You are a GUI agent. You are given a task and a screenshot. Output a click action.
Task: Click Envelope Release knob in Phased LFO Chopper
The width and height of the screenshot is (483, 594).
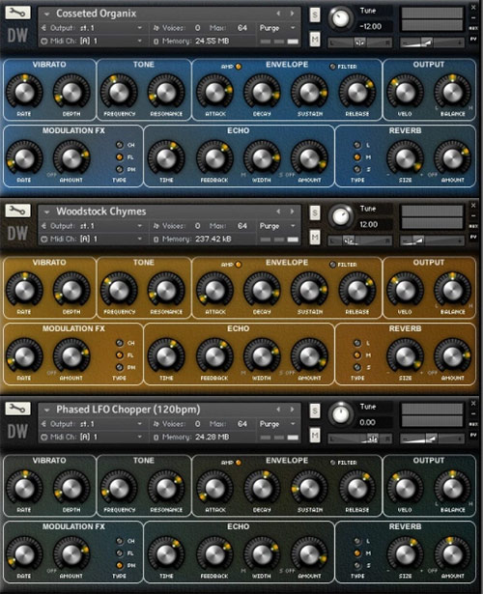pyautogui.click(x=357, y=488)
